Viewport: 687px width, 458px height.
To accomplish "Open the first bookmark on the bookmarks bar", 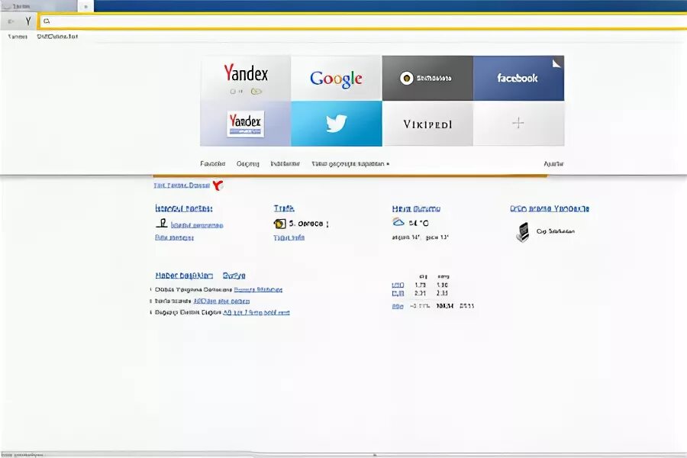I will 18,37.
